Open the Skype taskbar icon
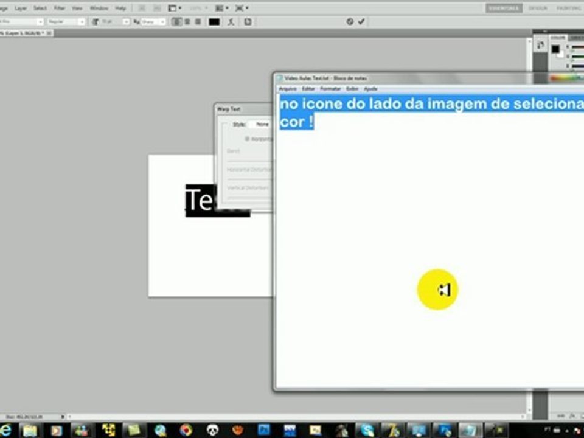Image resolution: width=584 pixels, height=438 pixels. 367,430
